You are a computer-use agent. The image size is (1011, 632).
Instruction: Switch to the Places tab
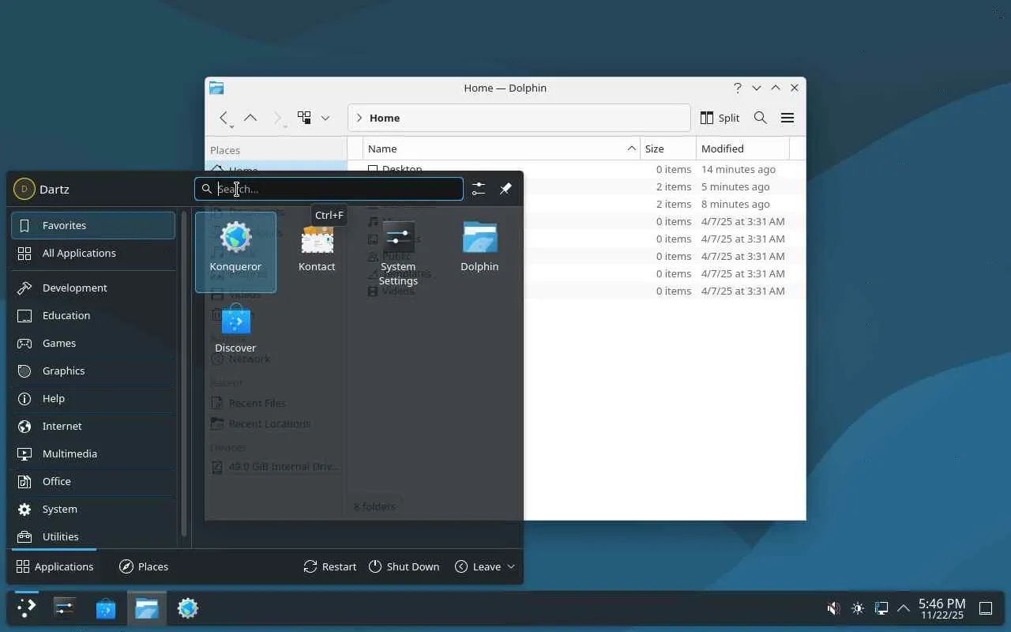pos(144,566)
